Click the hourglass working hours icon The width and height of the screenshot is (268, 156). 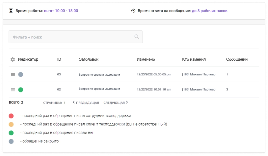point(11,11)
